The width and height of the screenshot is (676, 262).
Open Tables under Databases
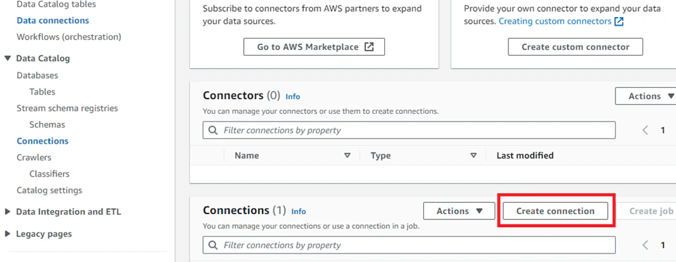coord(42,92)
